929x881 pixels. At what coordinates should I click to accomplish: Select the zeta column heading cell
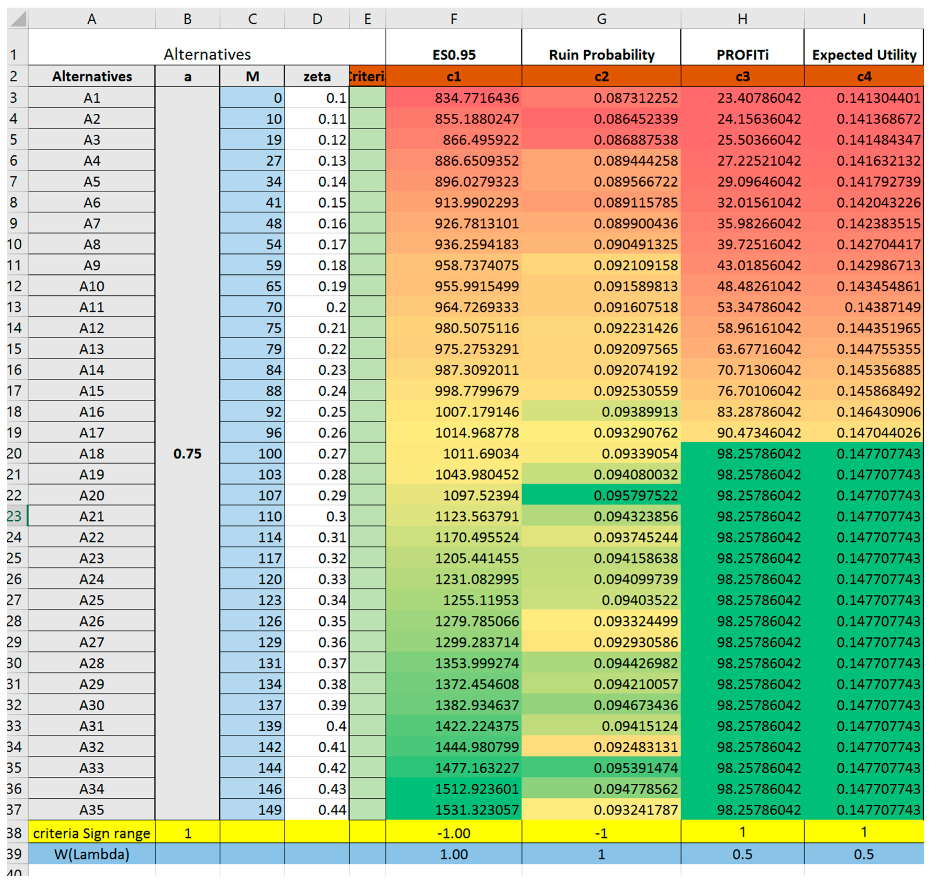[x=317, y=76]
